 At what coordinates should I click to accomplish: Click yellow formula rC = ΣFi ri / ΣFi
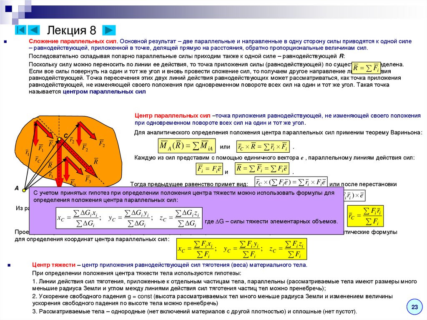pyautogui.click(x=365, y=216)
